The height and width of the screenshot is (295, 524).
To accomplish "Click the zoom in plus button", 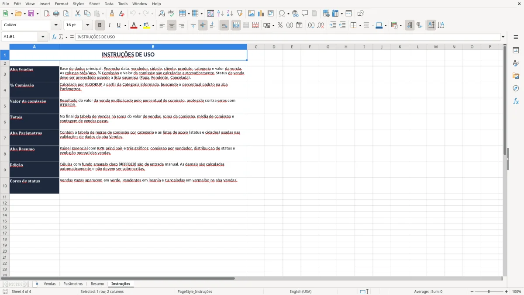I will [507, 292].
